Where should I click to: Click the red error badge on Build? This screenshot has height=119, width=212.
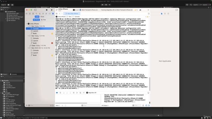pos(52,43)
